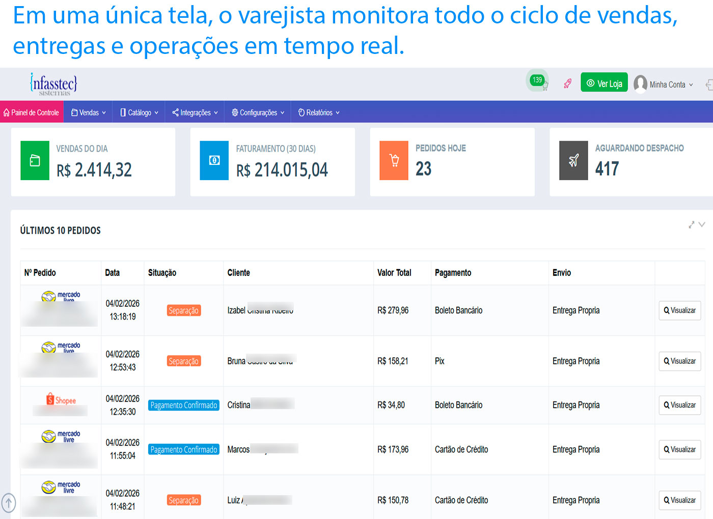Screen dimensions: 713x519
Task: Click Separação status of Izabel's order
Action: pyautogui.click(x=184, y=310)
